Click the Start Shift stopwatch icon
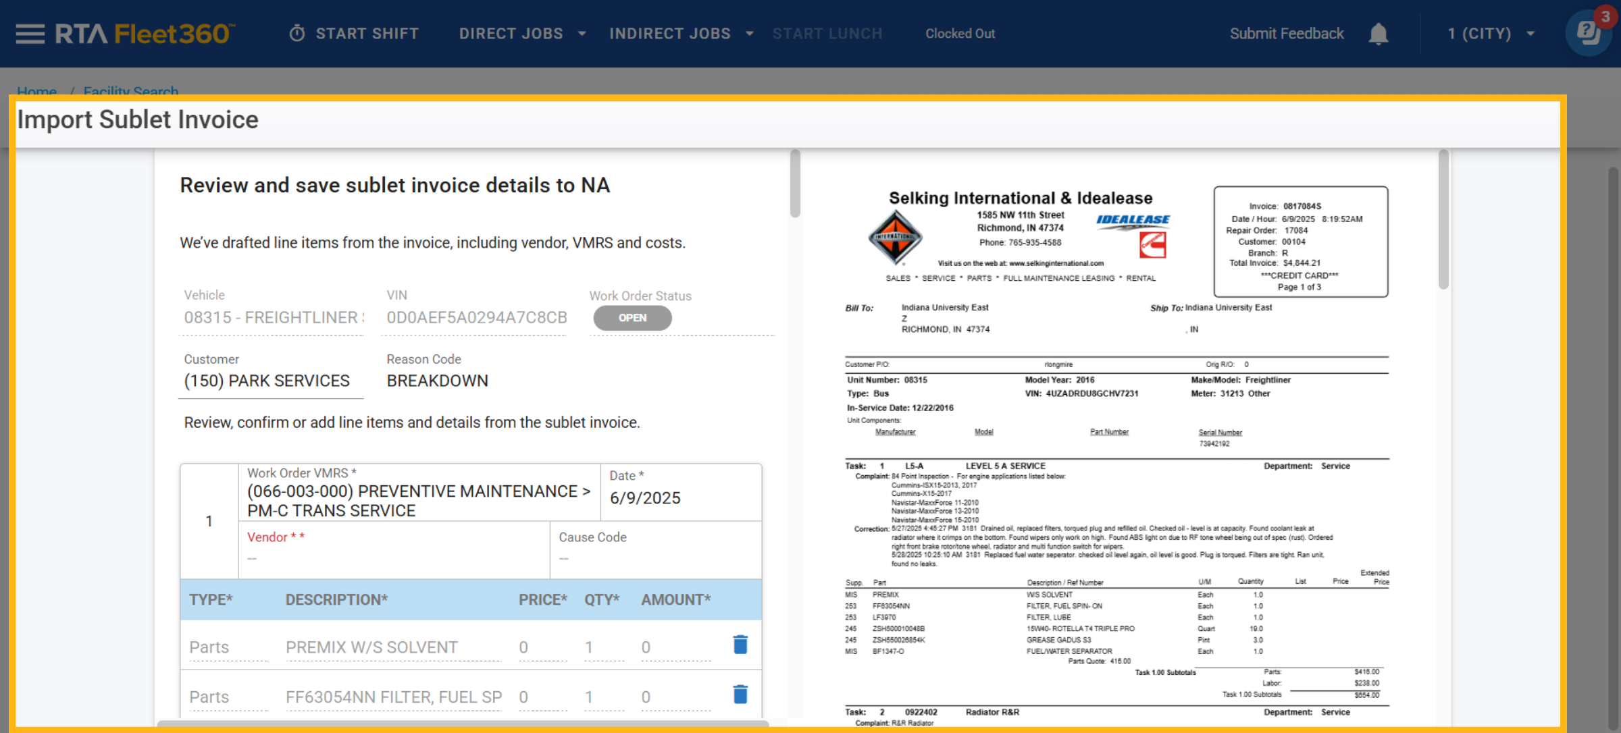This screenshot has width=1621, height=733. [x=297, y=34]
